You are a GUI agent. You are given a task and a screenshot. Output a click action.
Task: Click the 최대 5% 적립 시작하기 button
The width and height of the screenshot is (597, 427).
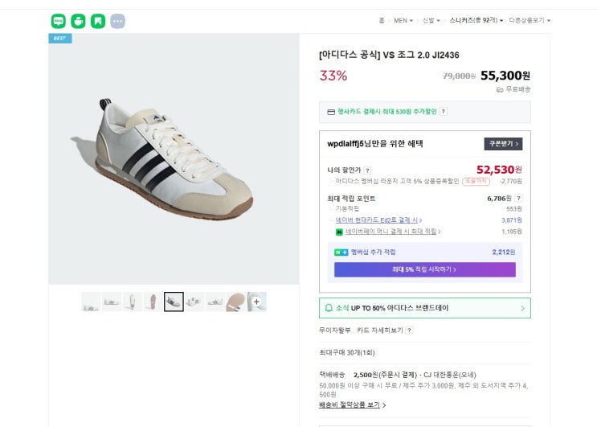click(x=425, y=269)
